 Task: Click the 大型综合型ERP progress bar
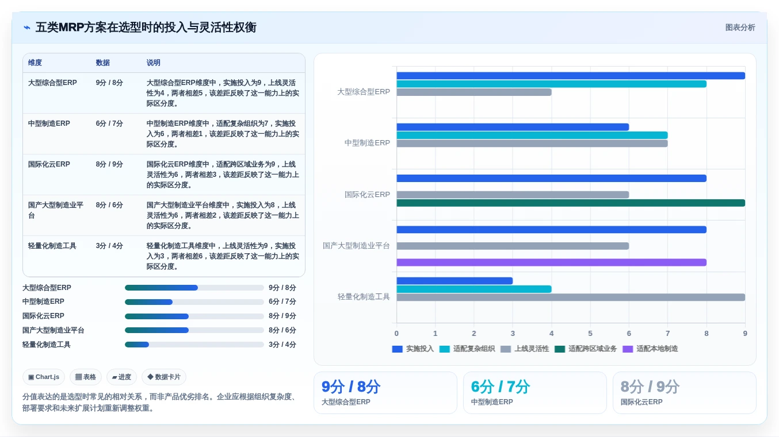click(194, 288)
